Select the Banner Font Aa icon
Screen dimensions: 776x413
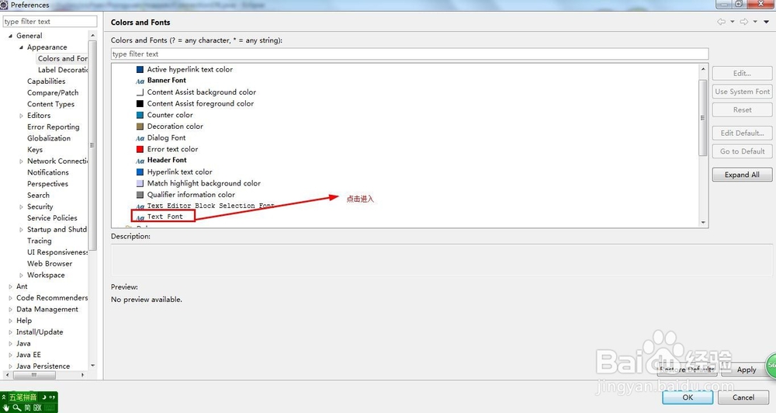click(x=140, y=81)
